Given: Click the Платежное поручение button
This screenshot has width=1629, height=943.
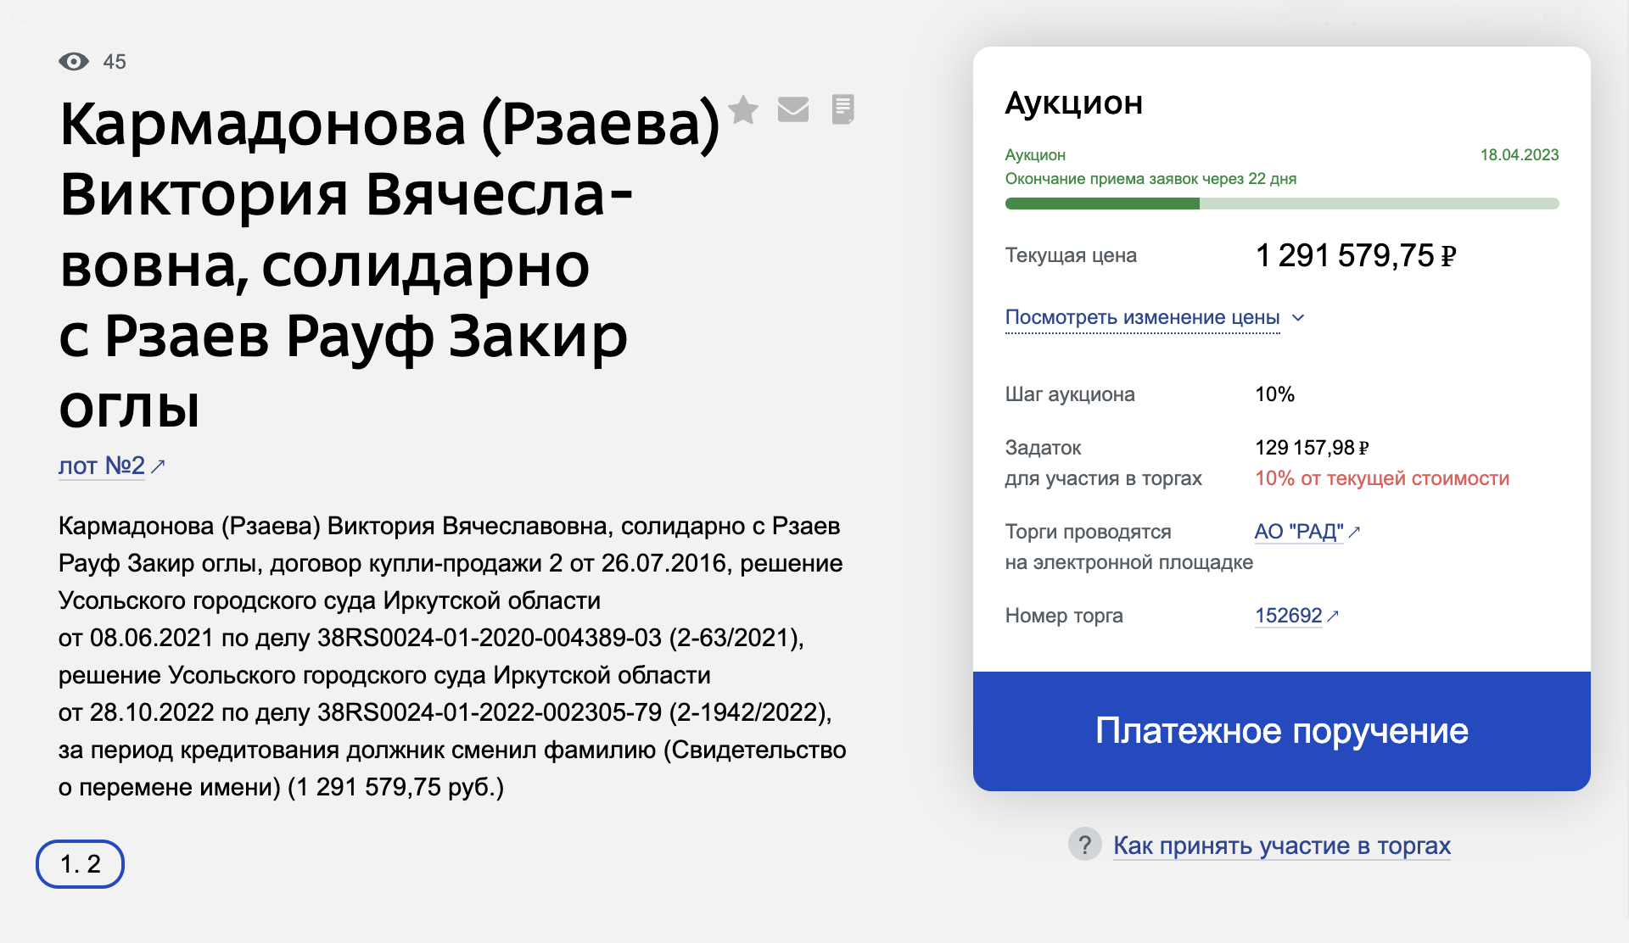Looking at the screenshot, I should tap(1281, 731).
